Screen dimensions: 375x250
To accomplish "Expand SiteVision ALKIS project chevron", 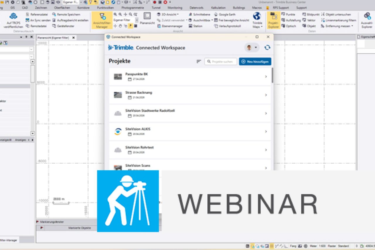I will point(266,132).
